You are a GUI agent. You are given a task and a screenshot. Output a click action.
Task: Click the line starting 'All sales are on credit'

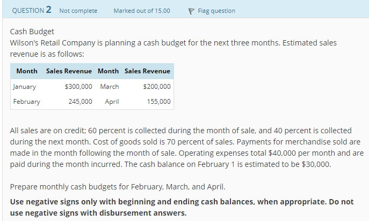[x=180, y=131]
